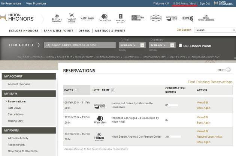Click the PRINT label

pos(221,70)
